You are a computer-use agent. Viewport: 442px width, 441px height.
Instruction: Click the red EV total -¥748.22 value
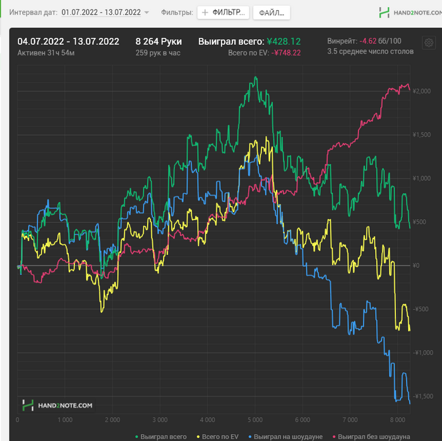[286, 53]
